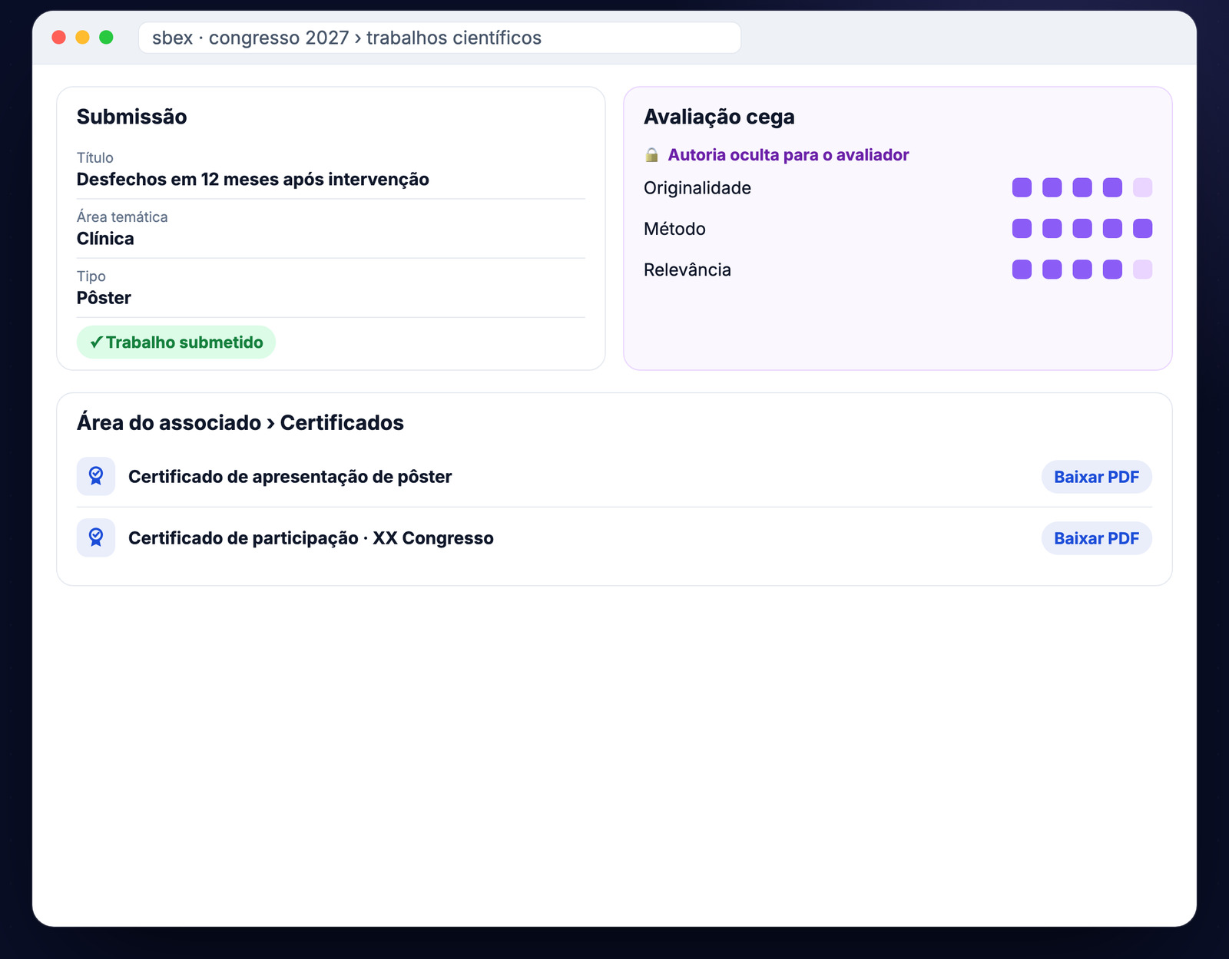The height and width of the screenshot is (959, 1229).
Task: Click the Relevância criterion label
Action: pyautogui.click(x=687, y=270)
